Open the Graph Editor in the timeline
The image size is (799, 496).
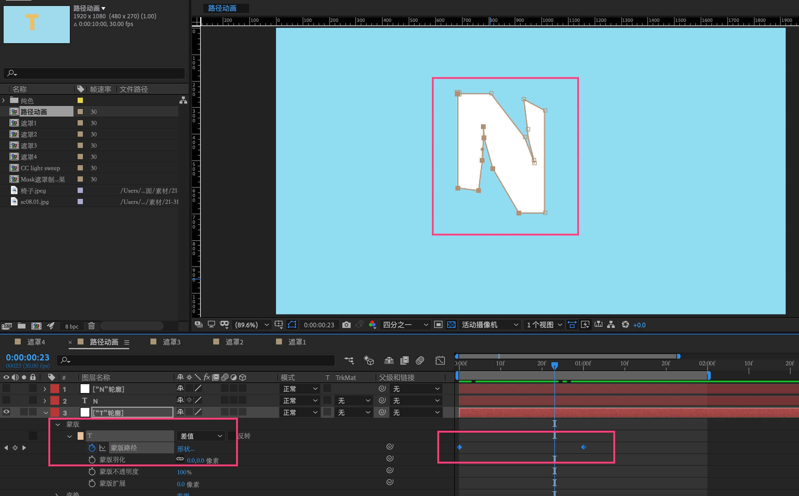(x=440, y=360)
